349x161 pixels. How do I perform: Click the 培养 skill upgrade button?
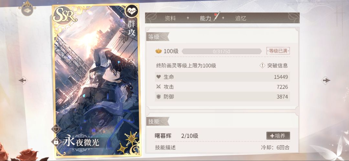tap(278, 136)
